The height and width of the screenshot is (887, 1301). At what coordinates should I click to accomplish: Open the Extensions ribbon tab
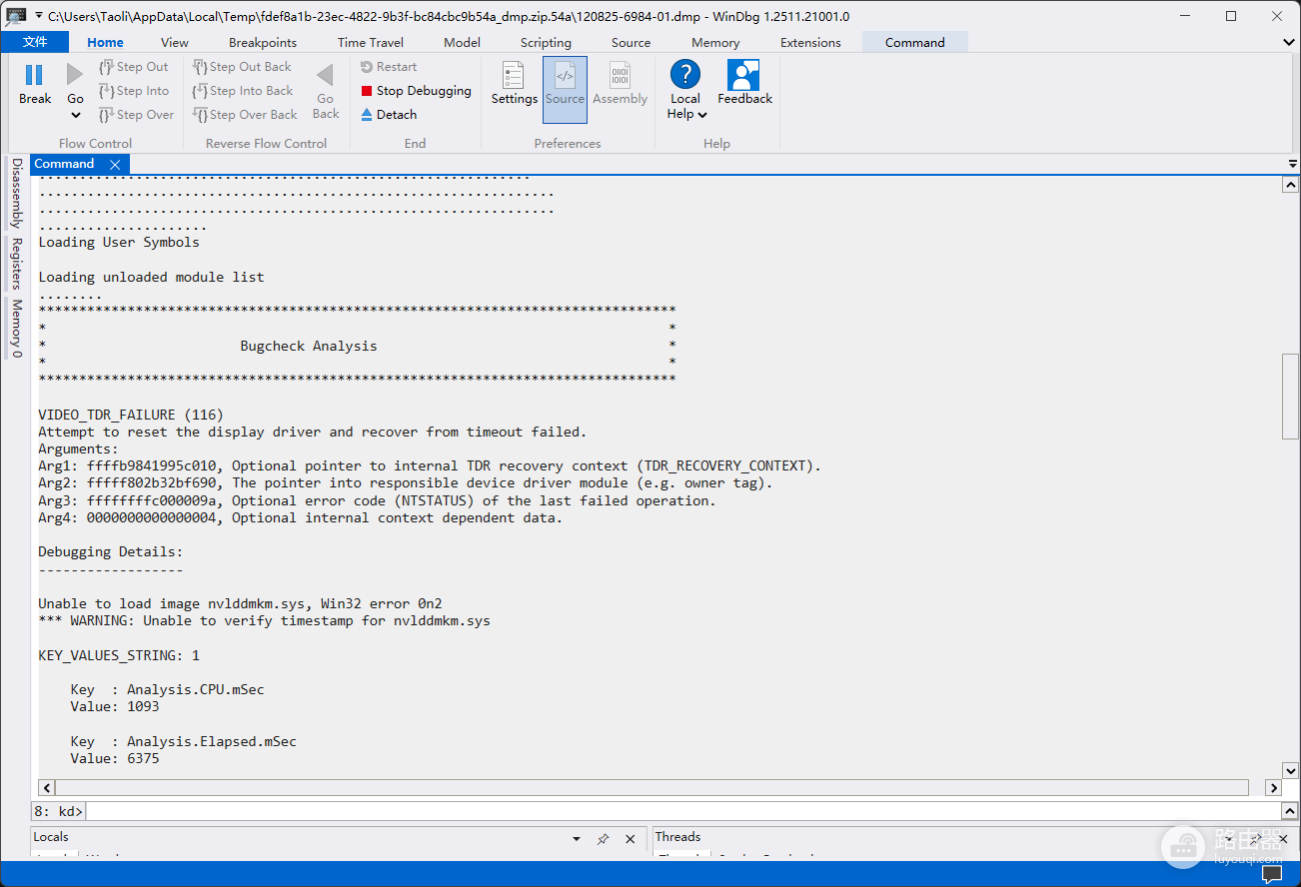point(810,42)
